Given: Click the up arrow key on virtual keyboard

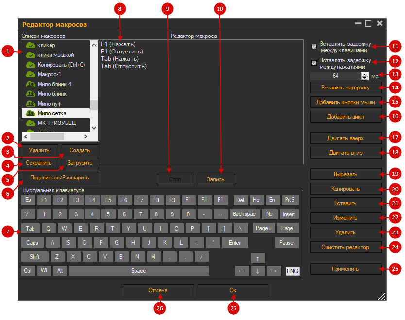Looking at the screenshot, I should (258, 258).
